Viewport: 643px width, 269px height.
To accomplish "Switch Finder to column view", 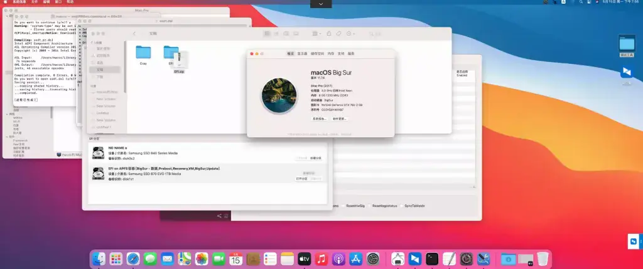I will click(x=286, y=34).
